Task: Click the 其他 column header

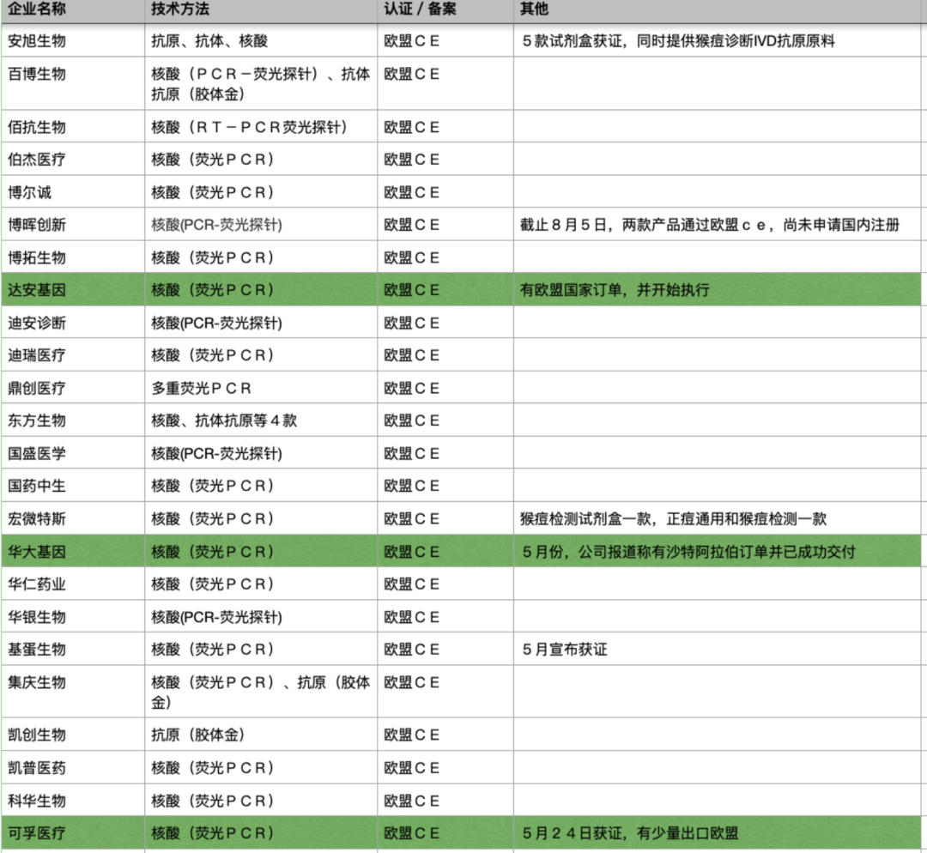Action: coord(717,10)
